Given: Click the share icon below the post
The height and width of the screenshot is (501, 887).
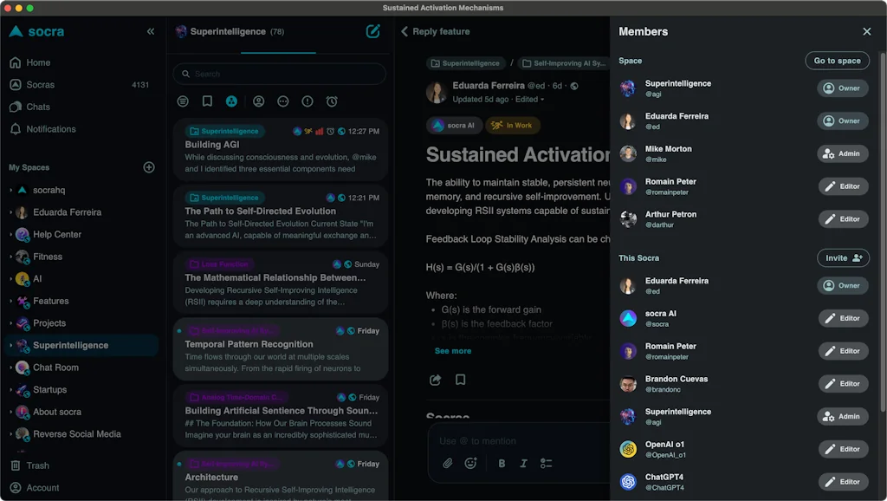Looking at the screenshot, I should pos(436,380).
